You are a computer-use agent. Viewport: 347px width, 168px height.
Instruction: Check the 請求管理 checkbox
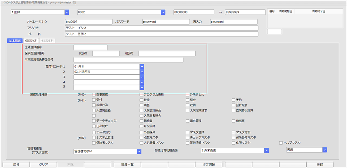pyautogui.click(x=188, y=121)
